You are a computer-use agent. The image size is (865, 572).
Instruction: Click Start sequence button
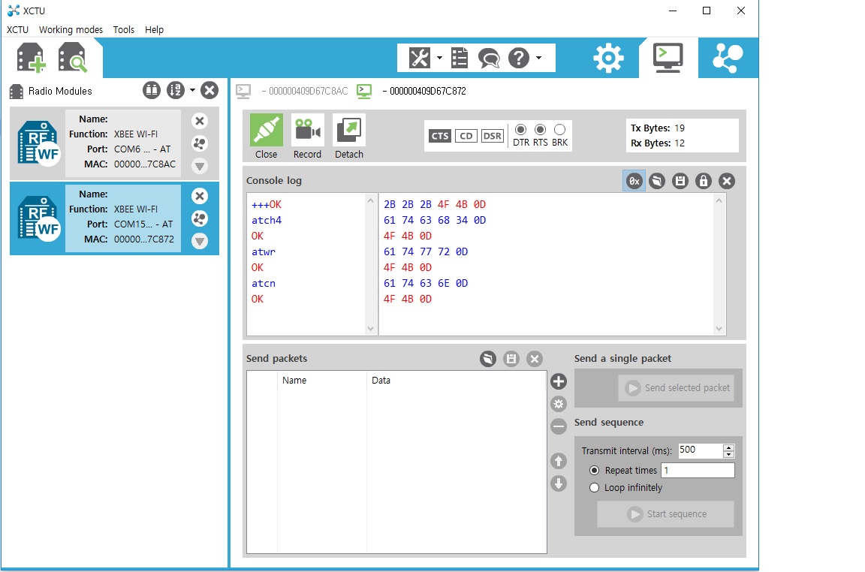point(666,514)
